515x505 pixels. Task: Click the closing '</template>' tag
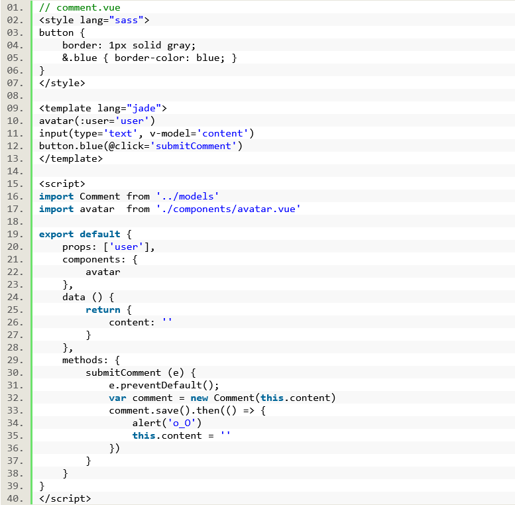pyautogui.click(x=71, y=158)
